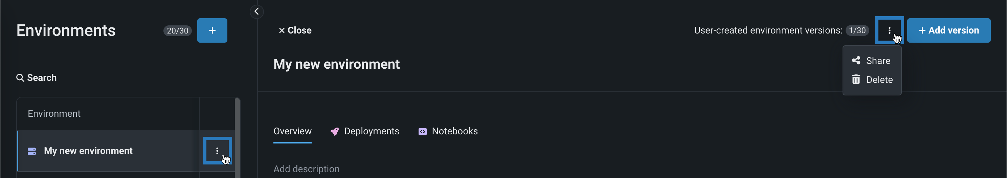Open the actions menu for the environment row
The height and width of the screenshot is (178, 1007).
click(217, 151)
